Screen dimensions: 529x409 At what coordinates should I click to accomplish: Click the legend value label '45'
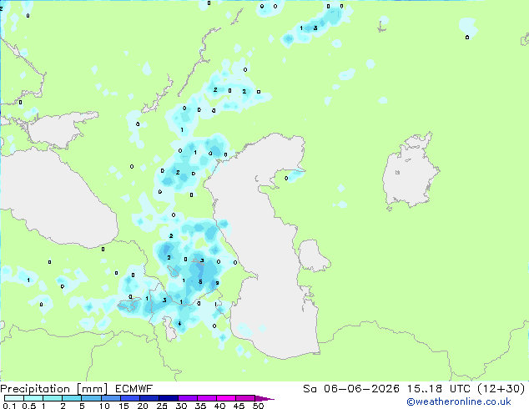pyautogui.click(x=239, y=406)
